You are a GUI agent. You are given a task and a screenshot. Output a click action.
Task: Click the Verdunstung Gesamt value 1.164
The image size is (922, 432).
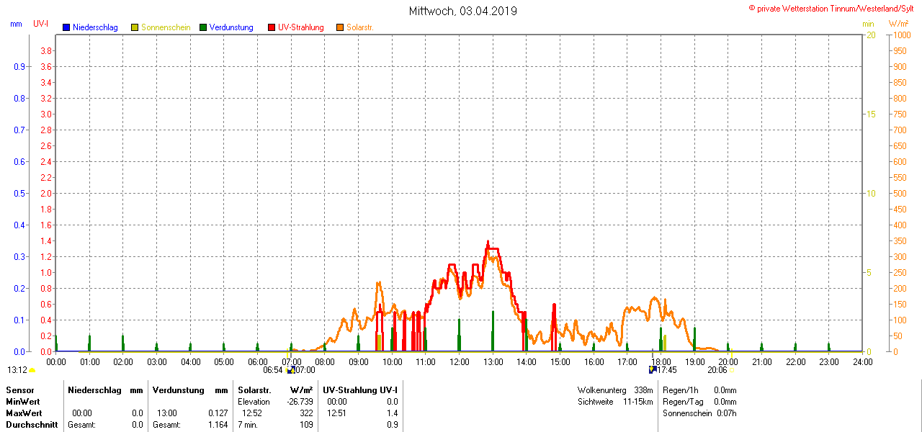217,425
